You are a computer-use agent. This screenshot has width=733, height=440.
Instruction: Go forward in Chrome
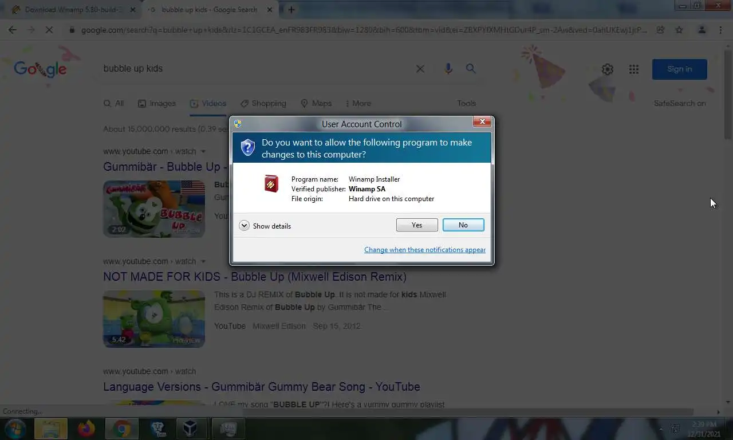click(31, 30)
